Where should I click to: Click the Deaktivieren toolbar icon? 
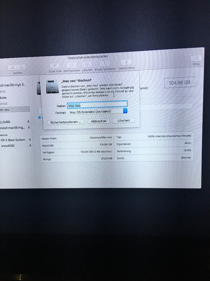point(126,62)
